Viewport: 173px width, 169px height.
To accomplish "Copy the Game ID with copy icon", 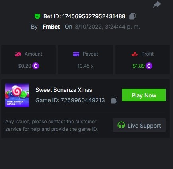I will pos(114,100).
